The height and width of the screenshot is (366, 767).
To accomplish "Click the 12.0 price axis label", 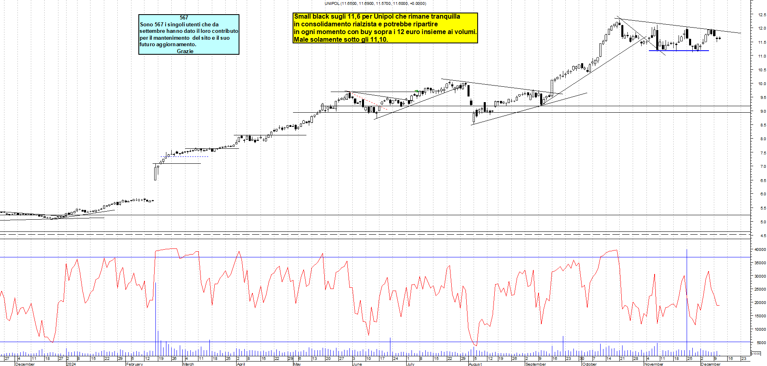I will 762,28.
